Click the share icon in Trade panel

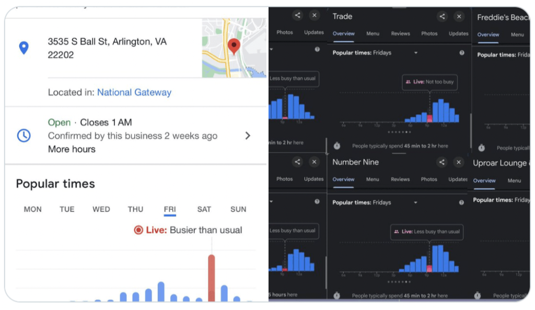442,17
